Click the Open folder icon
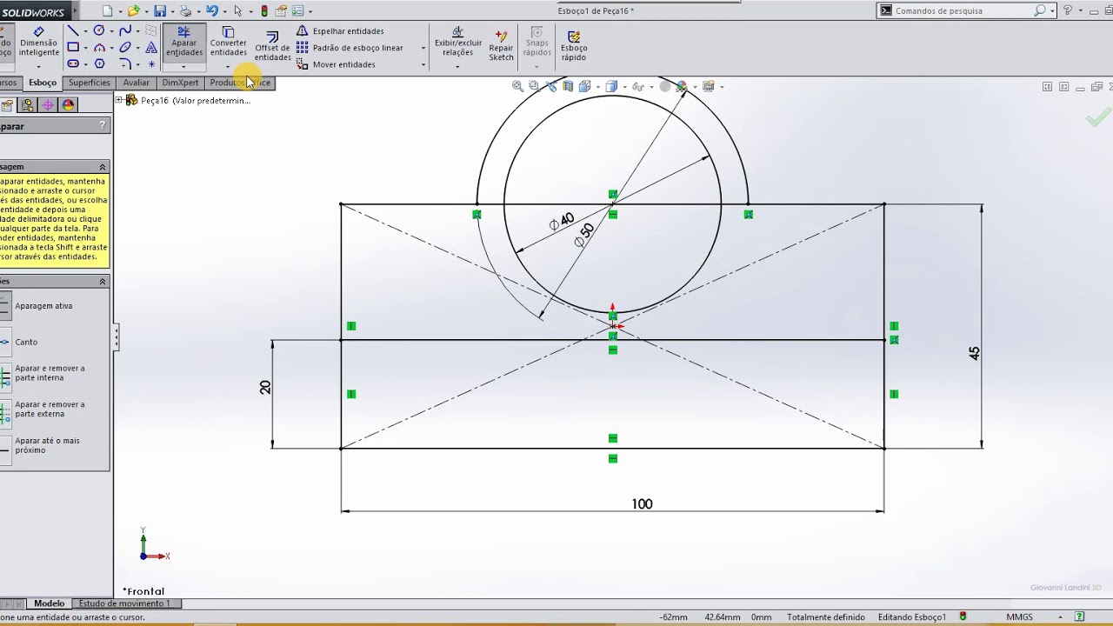The width and height of the screenshot is (1113, 626). pyautogui.click(x=133, y=11)
